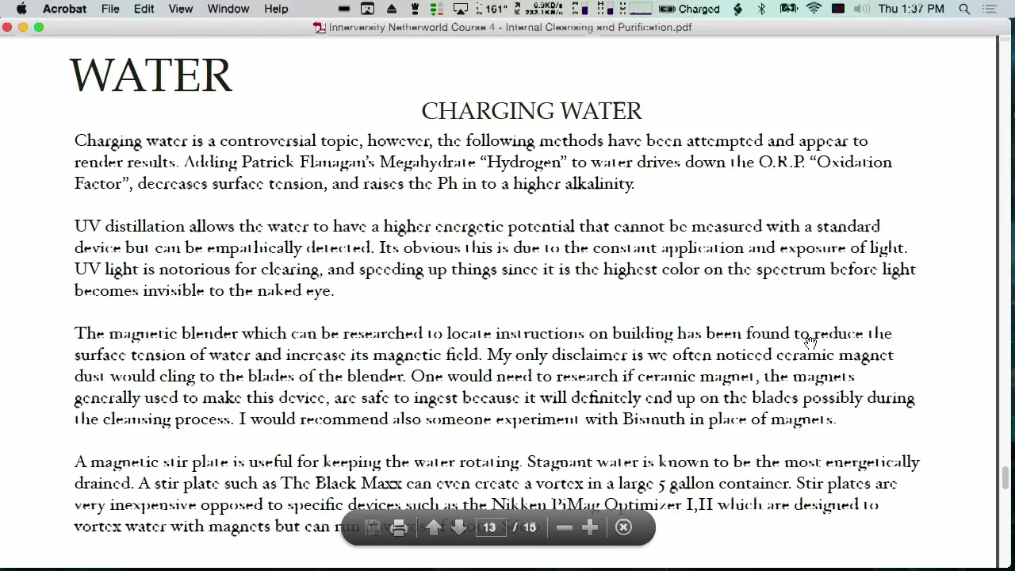This screenshot has width=1015, height=571.
Task: Open the Apple menu
Action: point(21,9)
